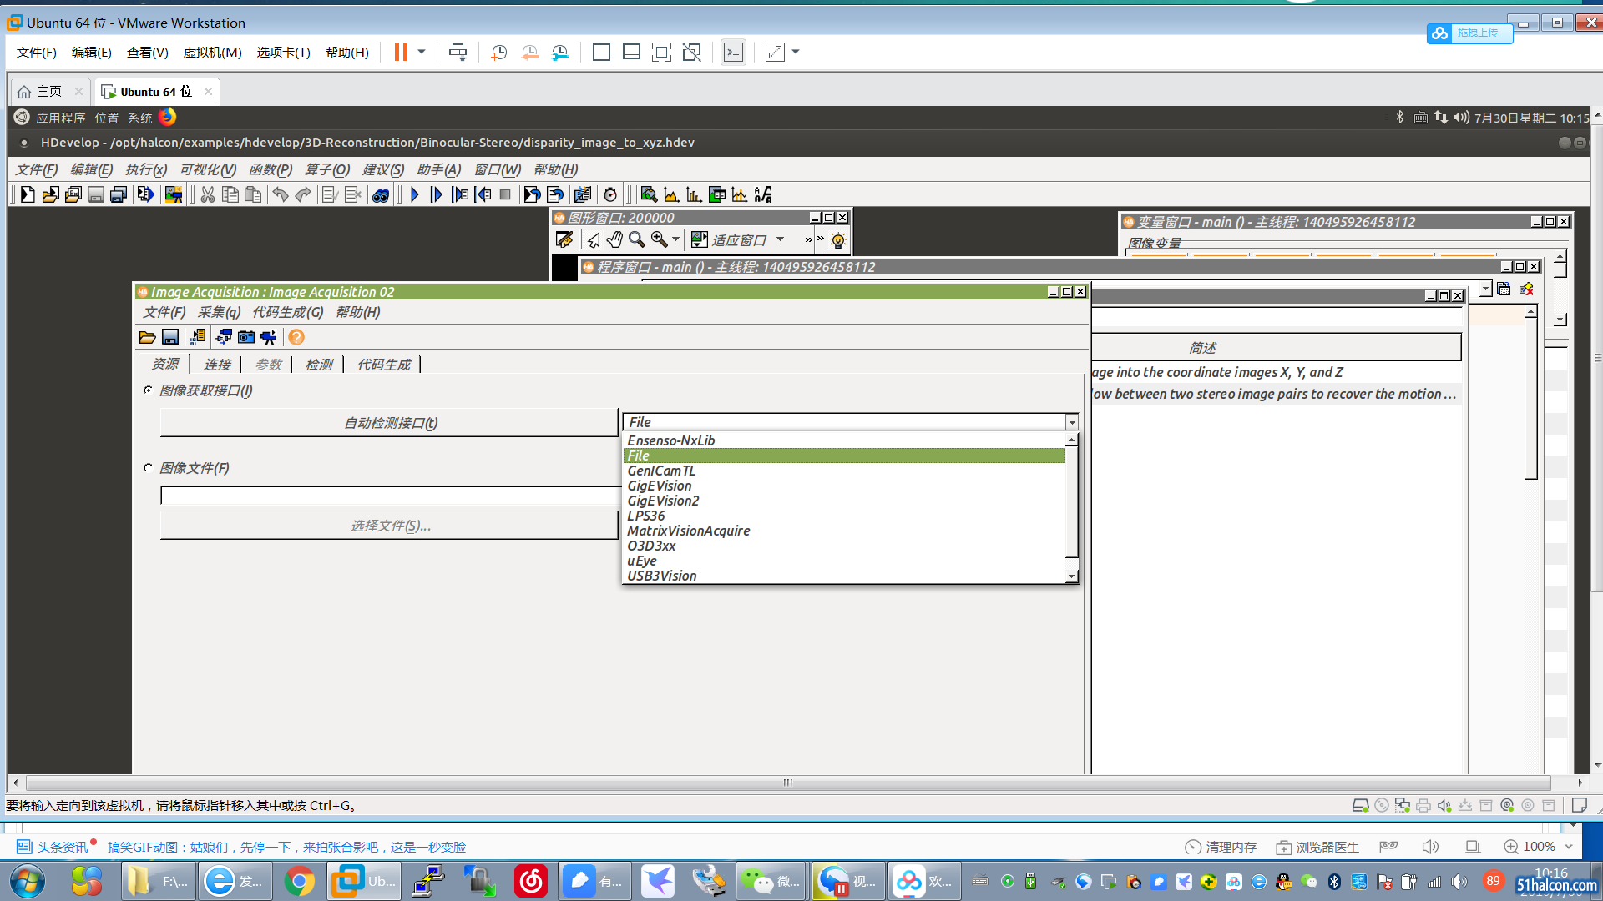Open the File interface combo box arrow
The image size is (1603, 901).
(1071, 422)
